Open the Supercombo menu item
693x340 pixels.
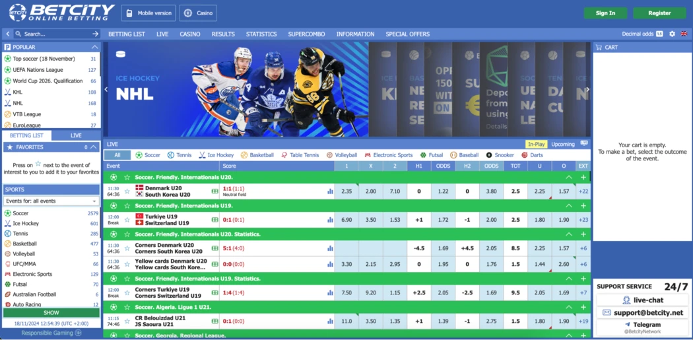pos(306,34)
